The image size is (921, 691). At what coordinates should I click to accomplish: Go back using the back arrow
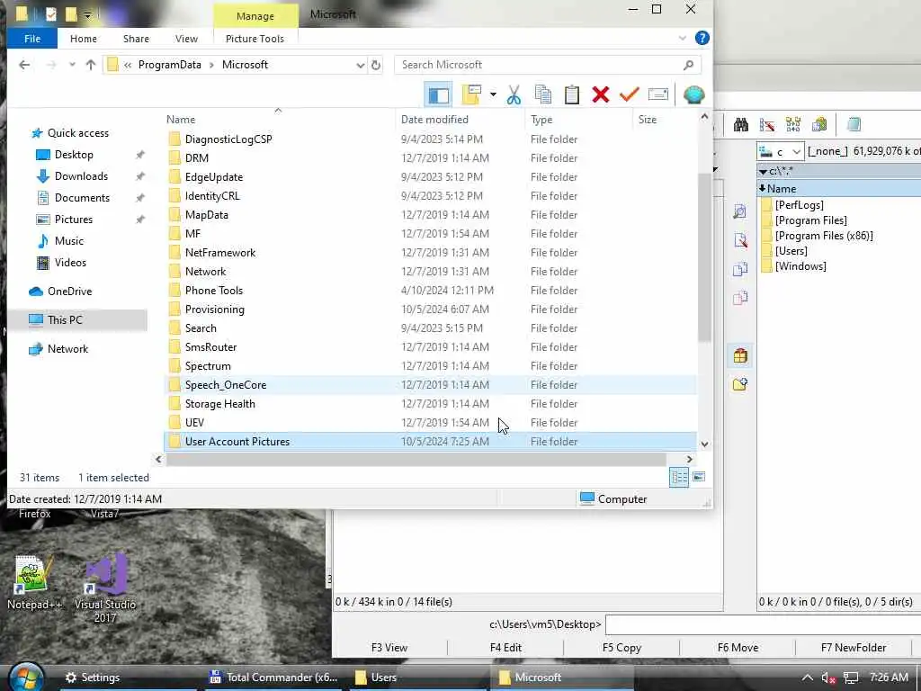click(24, 65)
